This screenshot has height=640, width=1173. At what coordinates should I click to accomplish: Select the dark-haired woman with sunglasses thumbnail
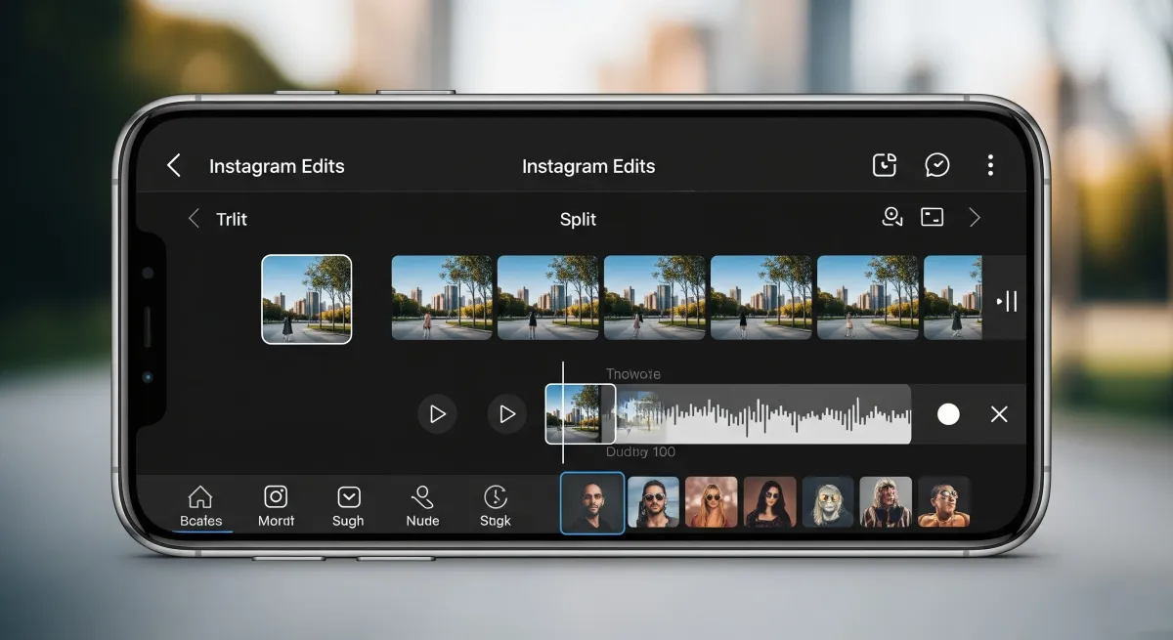[770, 502]
